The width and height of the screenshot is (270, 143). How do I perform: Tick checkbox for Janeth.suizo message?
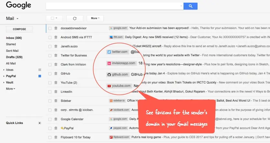pyautogui.click(x=50, y=46)
